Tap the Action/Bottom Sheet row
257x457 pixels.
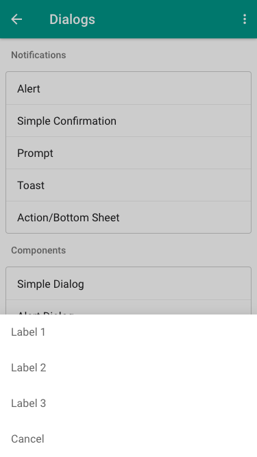coord(129,217)
